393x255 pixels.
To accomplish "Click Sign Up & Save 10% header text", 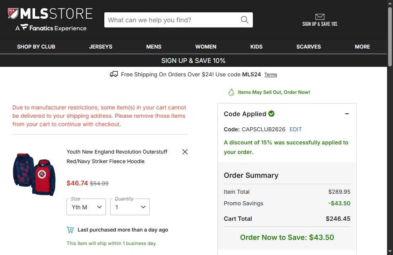I will pyautogui.click(x=320, y=24).
